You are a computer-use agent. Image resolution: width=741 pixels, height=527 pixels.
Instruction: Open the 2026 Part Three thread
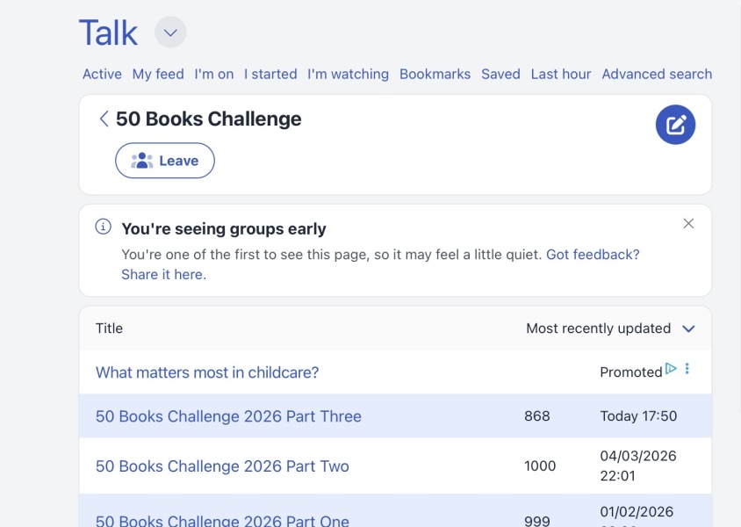click(229, 416)
